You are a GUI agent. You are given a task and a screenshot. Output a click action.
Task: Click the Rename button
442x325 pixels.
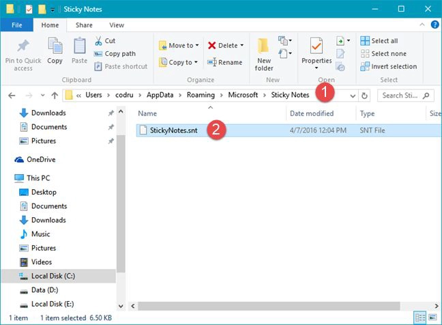(x=224, y=62)
